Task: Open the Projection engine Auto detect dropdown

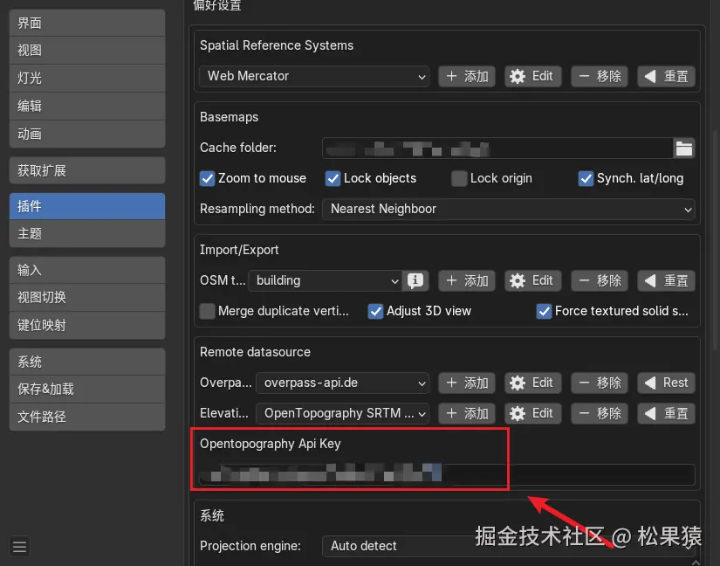Action: (x=508, y=546)
